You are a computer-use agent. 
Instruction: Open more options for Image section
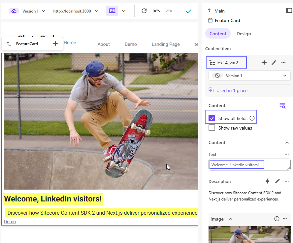(285, 219)
